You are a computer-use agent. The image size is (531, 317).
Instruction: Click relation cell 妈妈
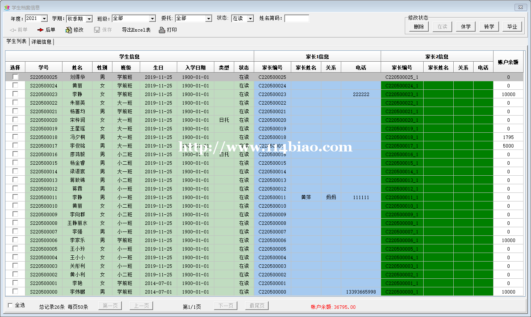tap(331, 197)
